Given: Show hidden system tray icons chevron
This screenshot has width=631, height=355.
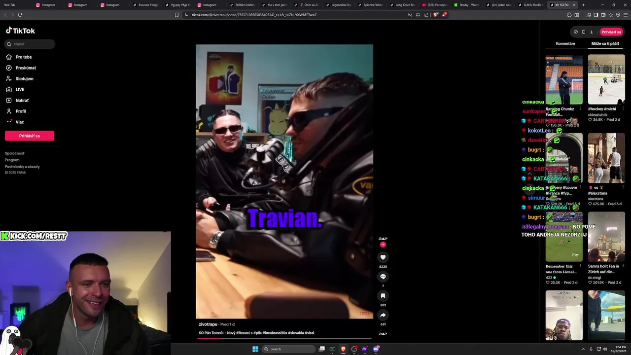Looking at the screenshot, I should point(584,349).
